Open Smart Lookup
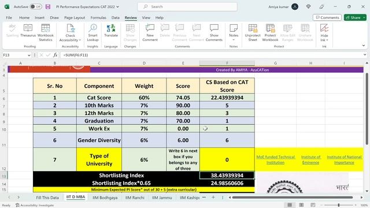370x208 pixels. (92, 32)
